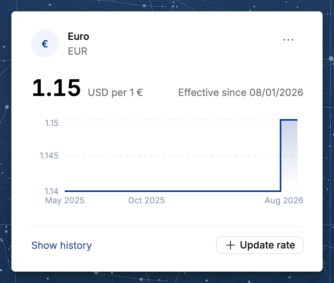The image size is (334, 283).
Task: Select the Euro currency title
Action: [x=78, y=36]
